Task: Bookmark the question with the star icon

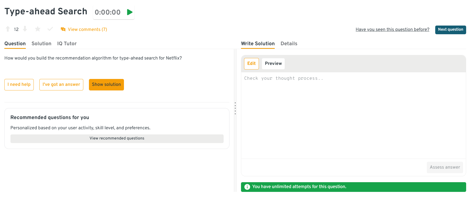Action: [38, 29]
